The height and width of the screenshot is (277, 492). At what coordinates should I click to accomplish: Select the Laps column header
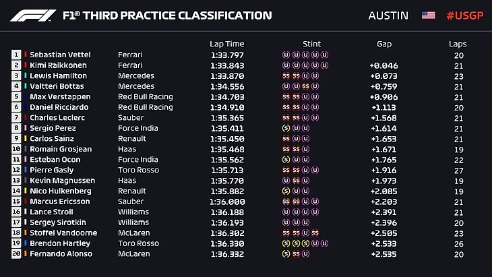[x=458, y=44]
